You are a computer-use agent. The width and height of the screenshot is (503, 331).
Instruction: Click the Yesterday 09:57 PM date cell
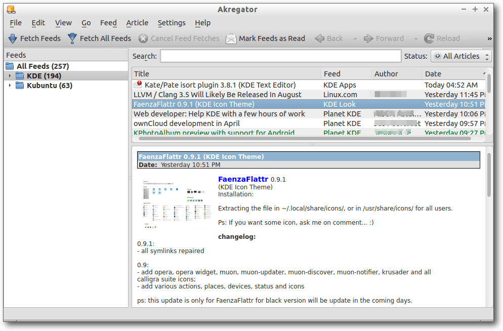point(455,123)
